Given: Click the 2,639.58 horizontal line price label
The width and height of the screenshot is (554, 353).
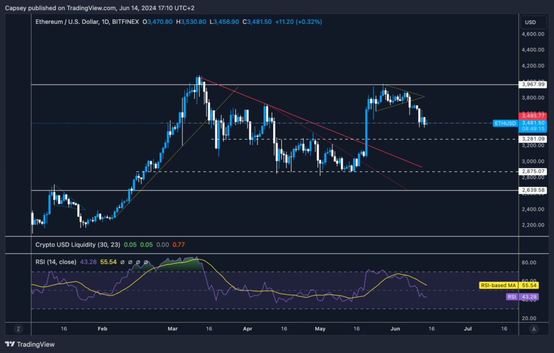Looking at the screenshot, I should (x=533, y=190).
